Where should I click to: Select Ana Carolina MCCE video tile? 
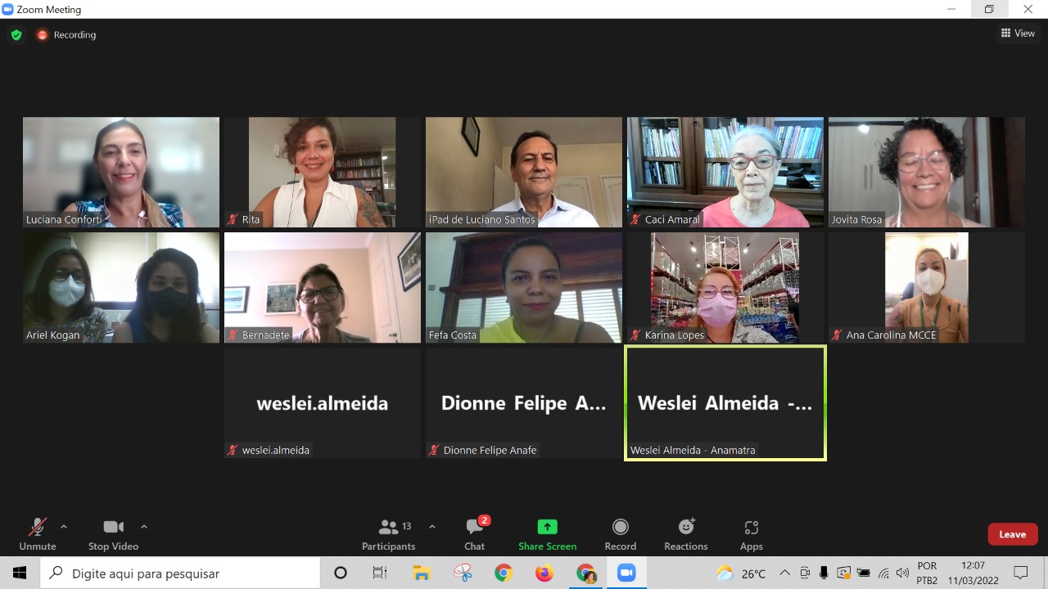[x=927, y=287]
